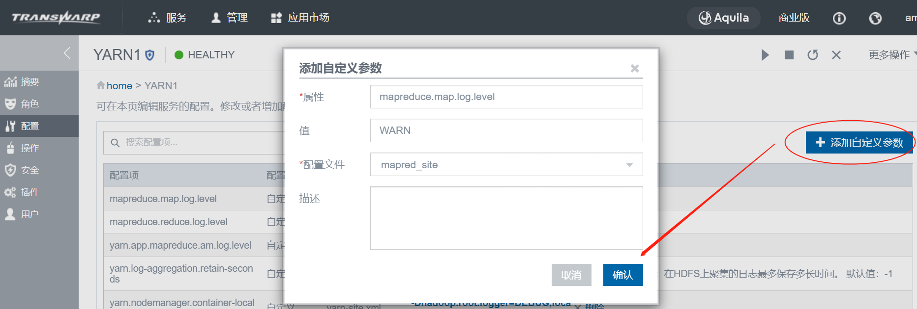Click the restart service icon
The image size is (917, 309).
[813, 55]
